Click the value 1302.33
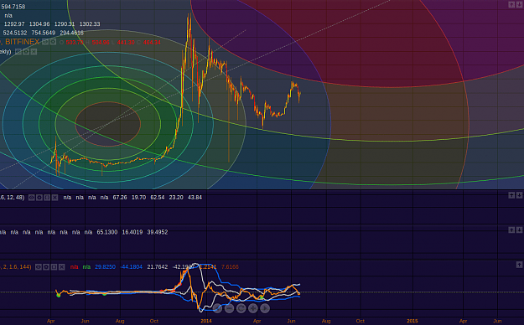 point(90,24)
